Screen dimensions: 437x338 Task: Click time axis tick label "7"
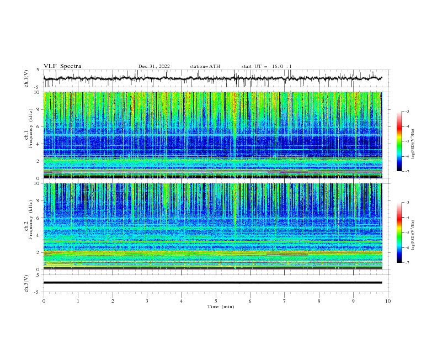point(285,301)
